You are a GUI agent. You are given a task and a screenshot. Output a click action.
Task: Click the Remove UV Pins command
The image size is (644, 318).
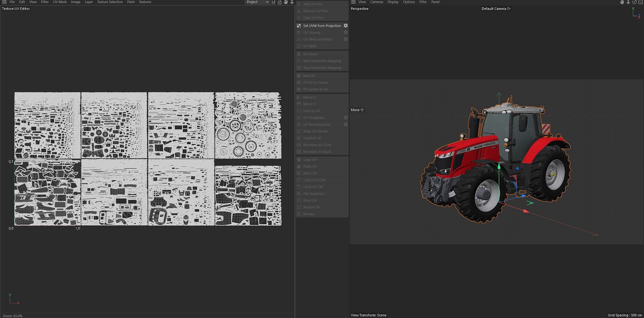(322, 11)
